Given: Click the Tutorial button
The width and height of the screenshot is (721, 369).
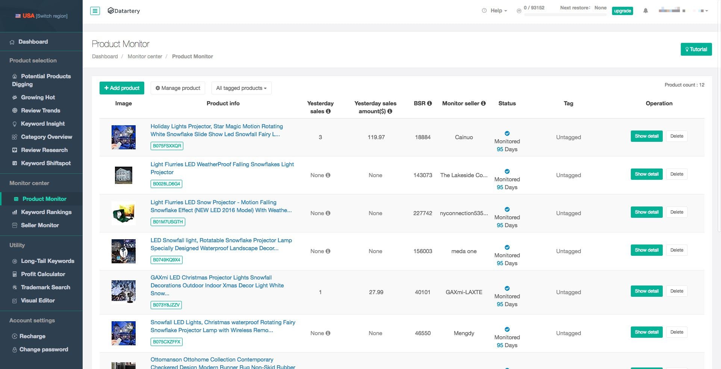Looking at the screenshot, I should point(696,49).
